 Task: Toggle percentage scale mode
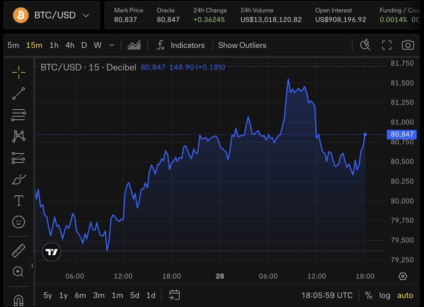pyautogui.click(x=368, y=295)
